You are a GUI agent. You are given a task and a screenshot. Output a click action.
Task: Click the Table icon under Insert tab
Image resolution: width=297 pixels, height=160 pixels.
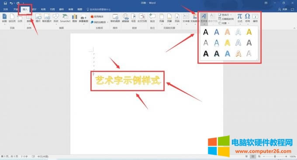[x=29, y=19]
